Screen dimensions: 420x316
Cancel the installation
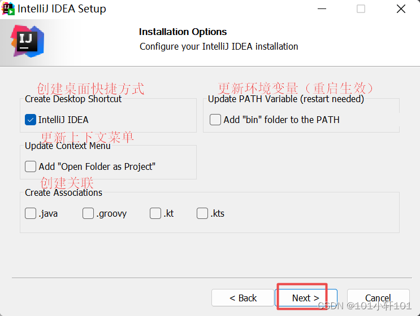point(378,298)
